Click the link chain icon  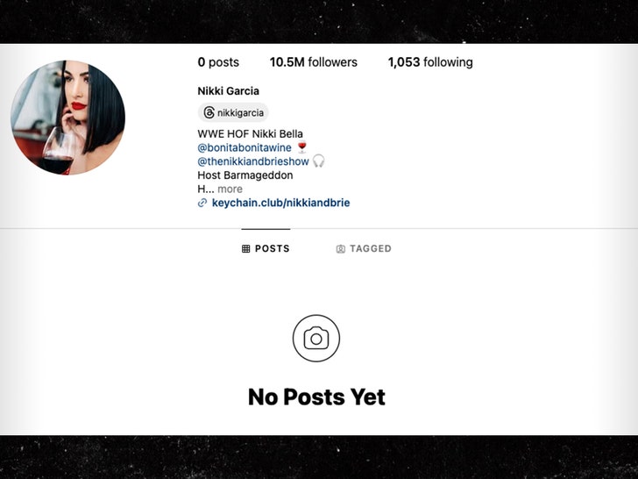[202, 203]
